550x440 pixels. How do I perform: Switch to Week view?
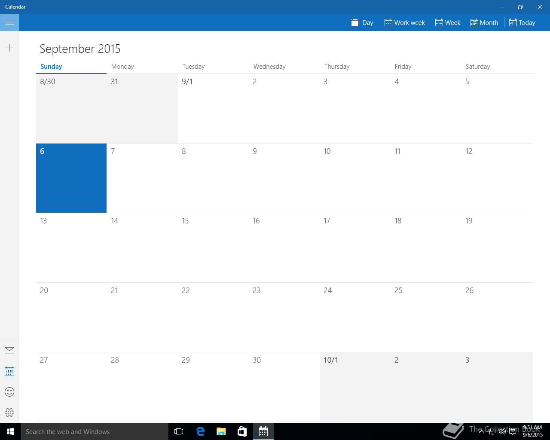tap(448, 22)
